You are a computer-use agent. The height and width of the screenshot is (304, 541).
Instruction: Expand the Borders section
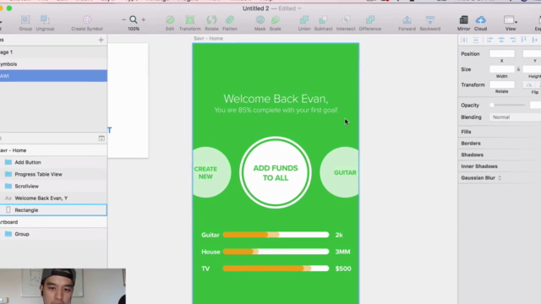471,143
